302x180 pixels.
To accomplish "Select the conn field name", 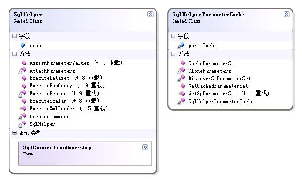I will 35,46.
